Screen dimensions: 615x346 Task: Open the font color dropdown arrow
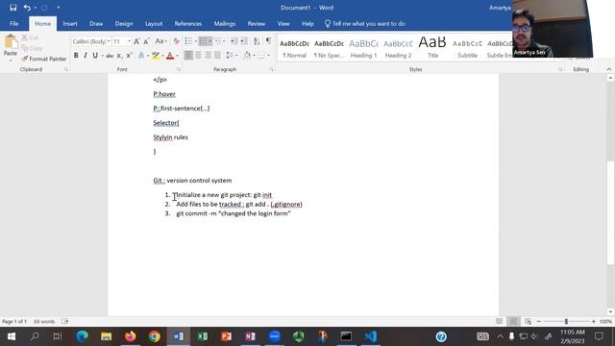177,56
